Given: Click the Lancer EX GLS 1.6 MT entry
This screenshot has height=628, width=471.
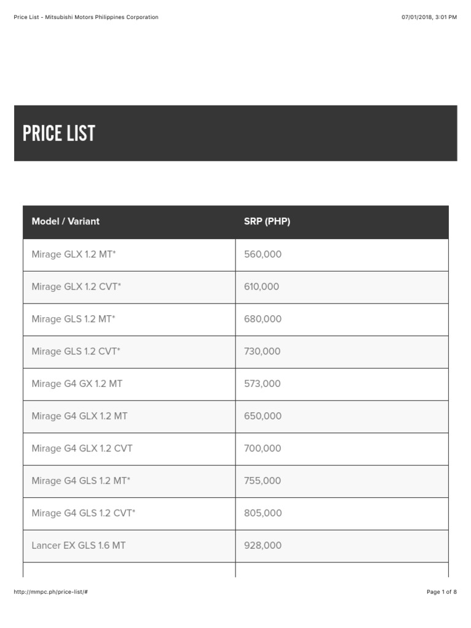Looking at the screenshot, I should pos(78,545).
